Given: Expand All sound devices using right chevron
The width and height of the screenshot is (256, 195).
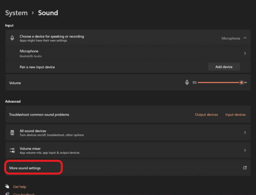Looking at the screenshot, I should (245, 132).
